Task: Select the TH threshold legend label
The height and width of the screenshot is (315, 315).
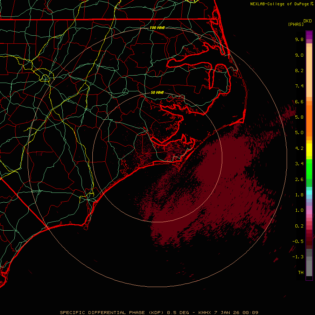Action: point(301,273)
